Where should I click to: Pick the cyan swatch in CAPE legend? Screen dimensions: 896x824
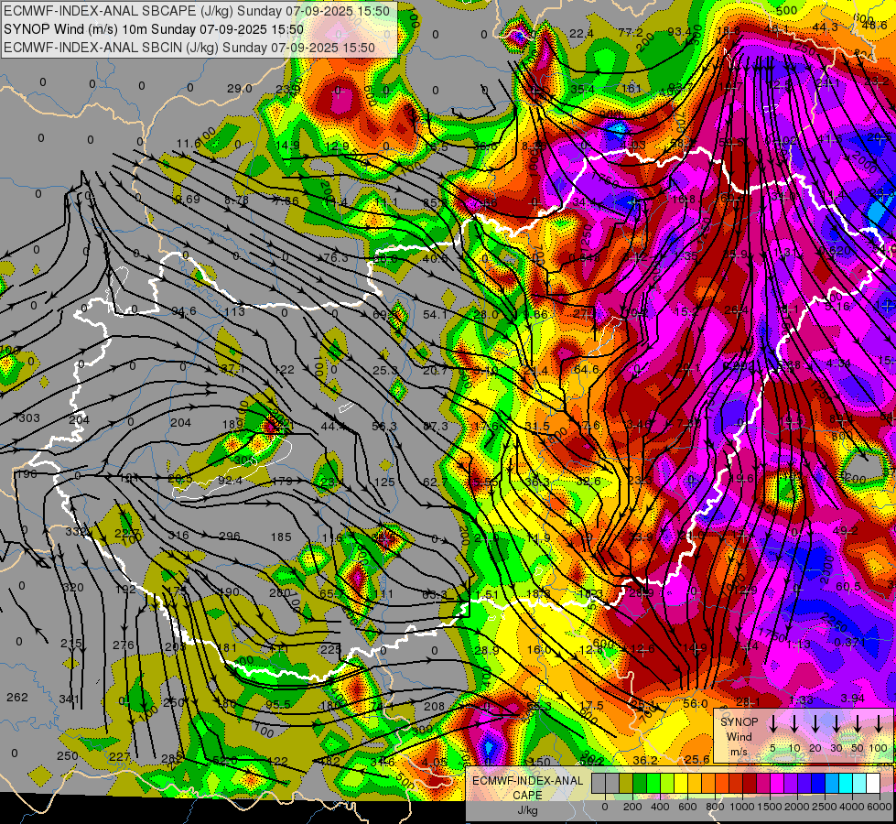pos(845,784)
